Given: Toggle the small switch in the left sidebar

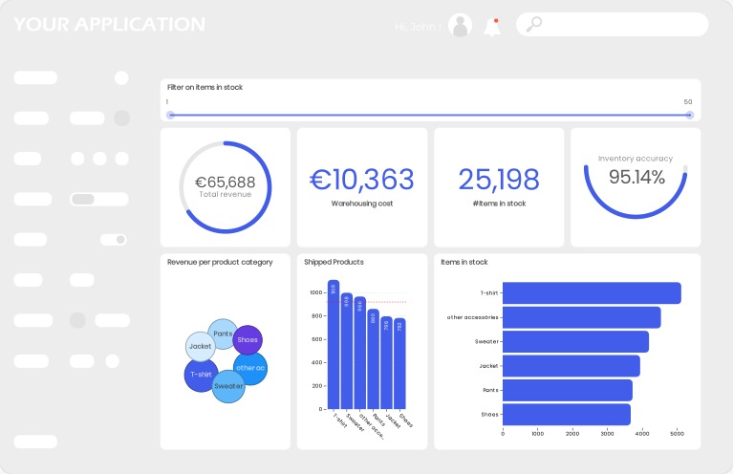Looking at the screenshot, I should pos(114,240).
